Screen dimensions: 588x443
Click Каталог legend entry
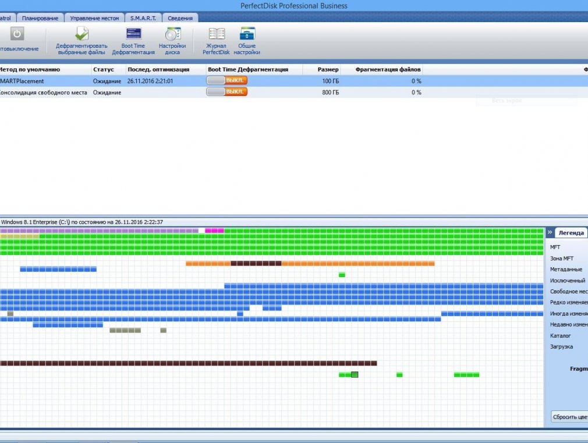[x=560, y=336]
